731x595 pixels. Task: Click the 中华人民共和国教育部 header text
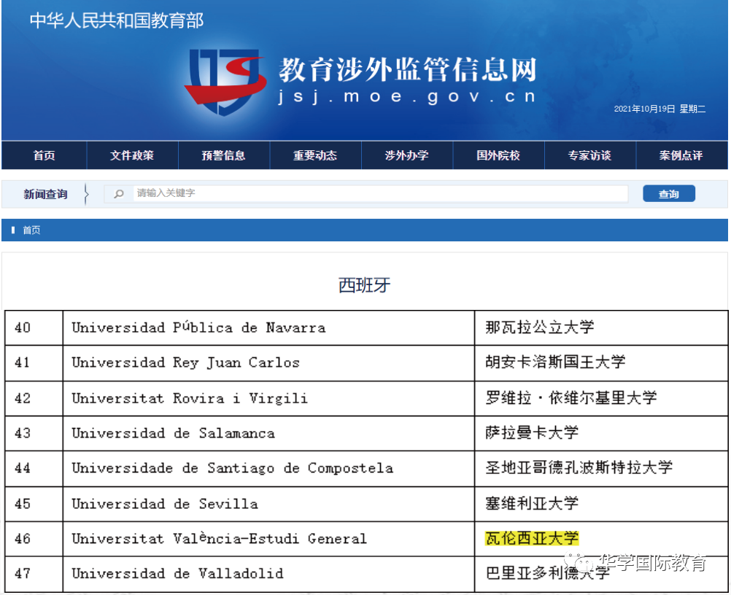(x=117, y=20)
